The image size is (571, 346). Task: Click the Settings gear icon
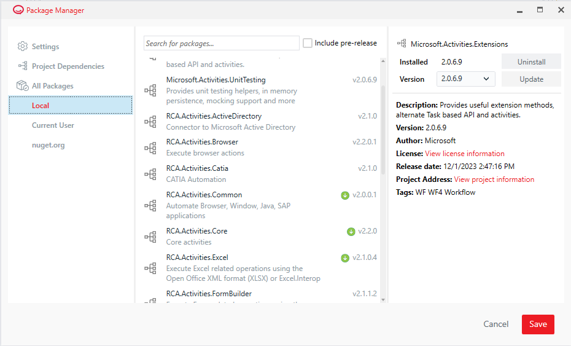[x=23, y=46]
